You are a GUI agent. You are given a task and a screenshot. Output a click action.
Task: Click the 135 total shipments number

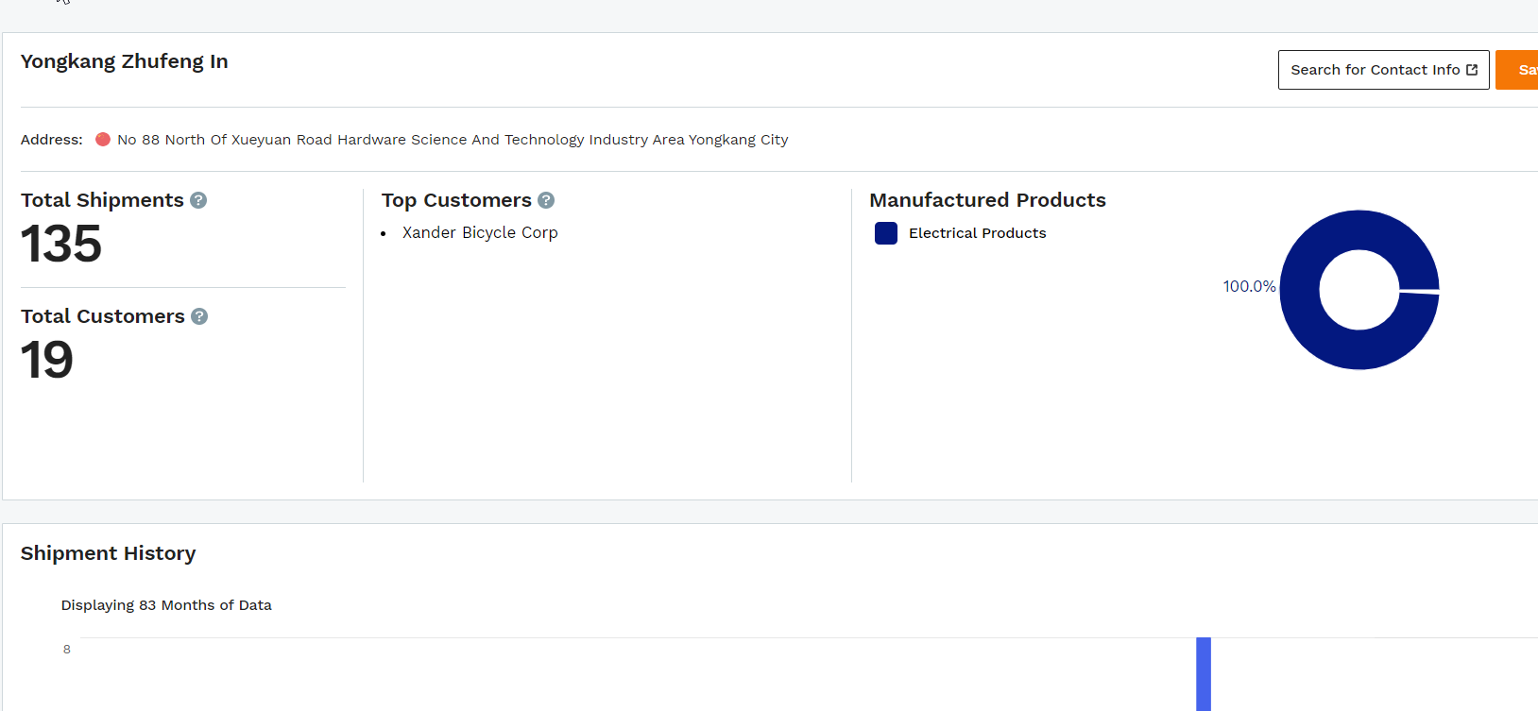pos(61,244)
